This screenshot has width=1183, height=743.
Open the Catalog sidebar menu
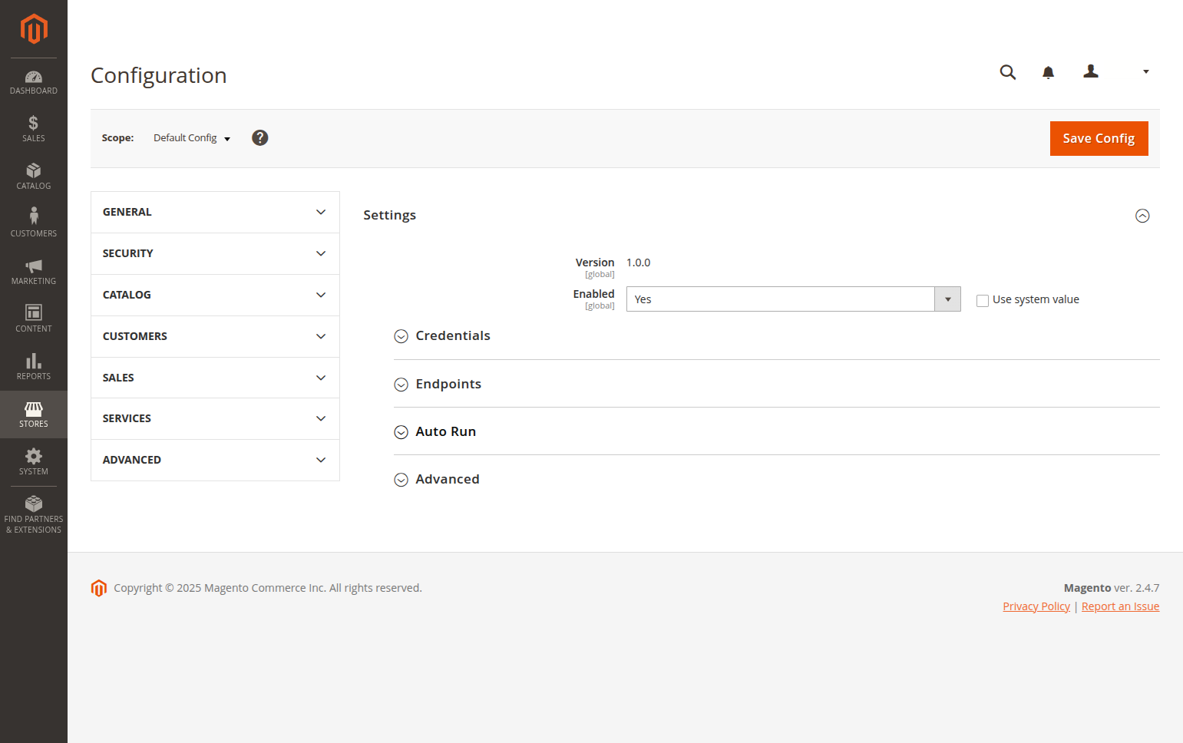coord(34,177)
